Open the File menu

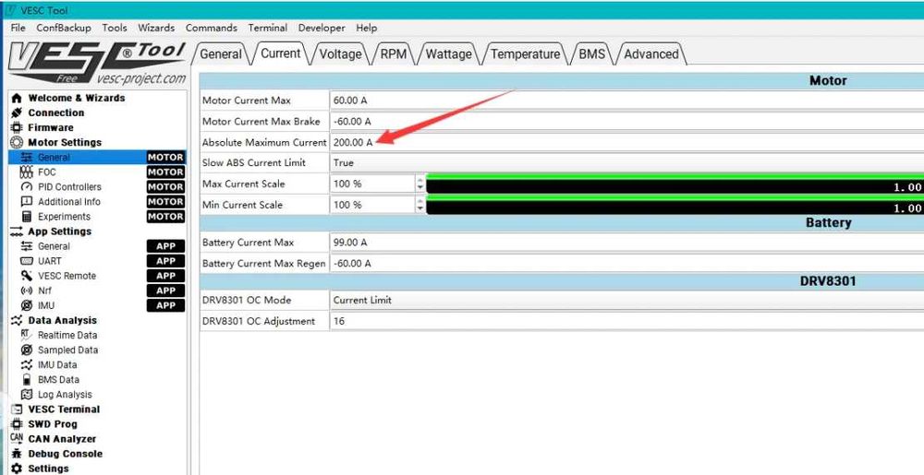pos(18,28)
